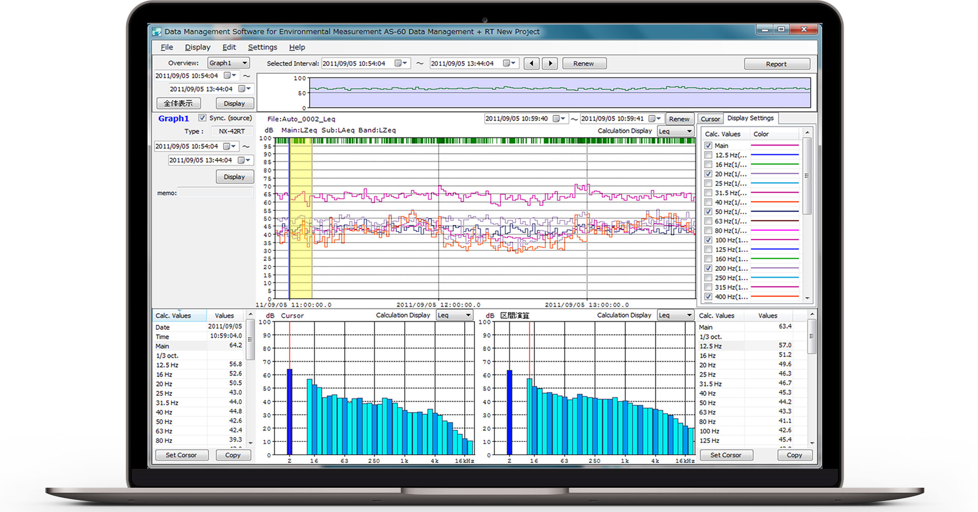Open Calculation Display dropdown for Cursor chart
Viewport: 978px width, 512px height.
coord(455,315)
